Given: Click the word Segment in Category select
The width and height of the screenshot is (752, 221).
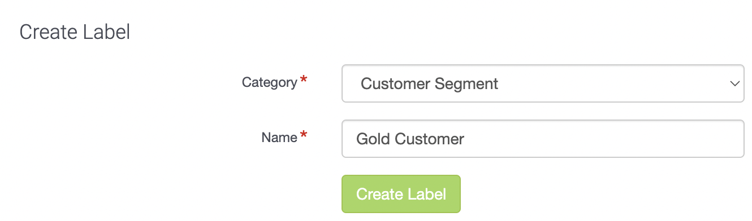Looking at the screenshot, I should pos(466,85).
